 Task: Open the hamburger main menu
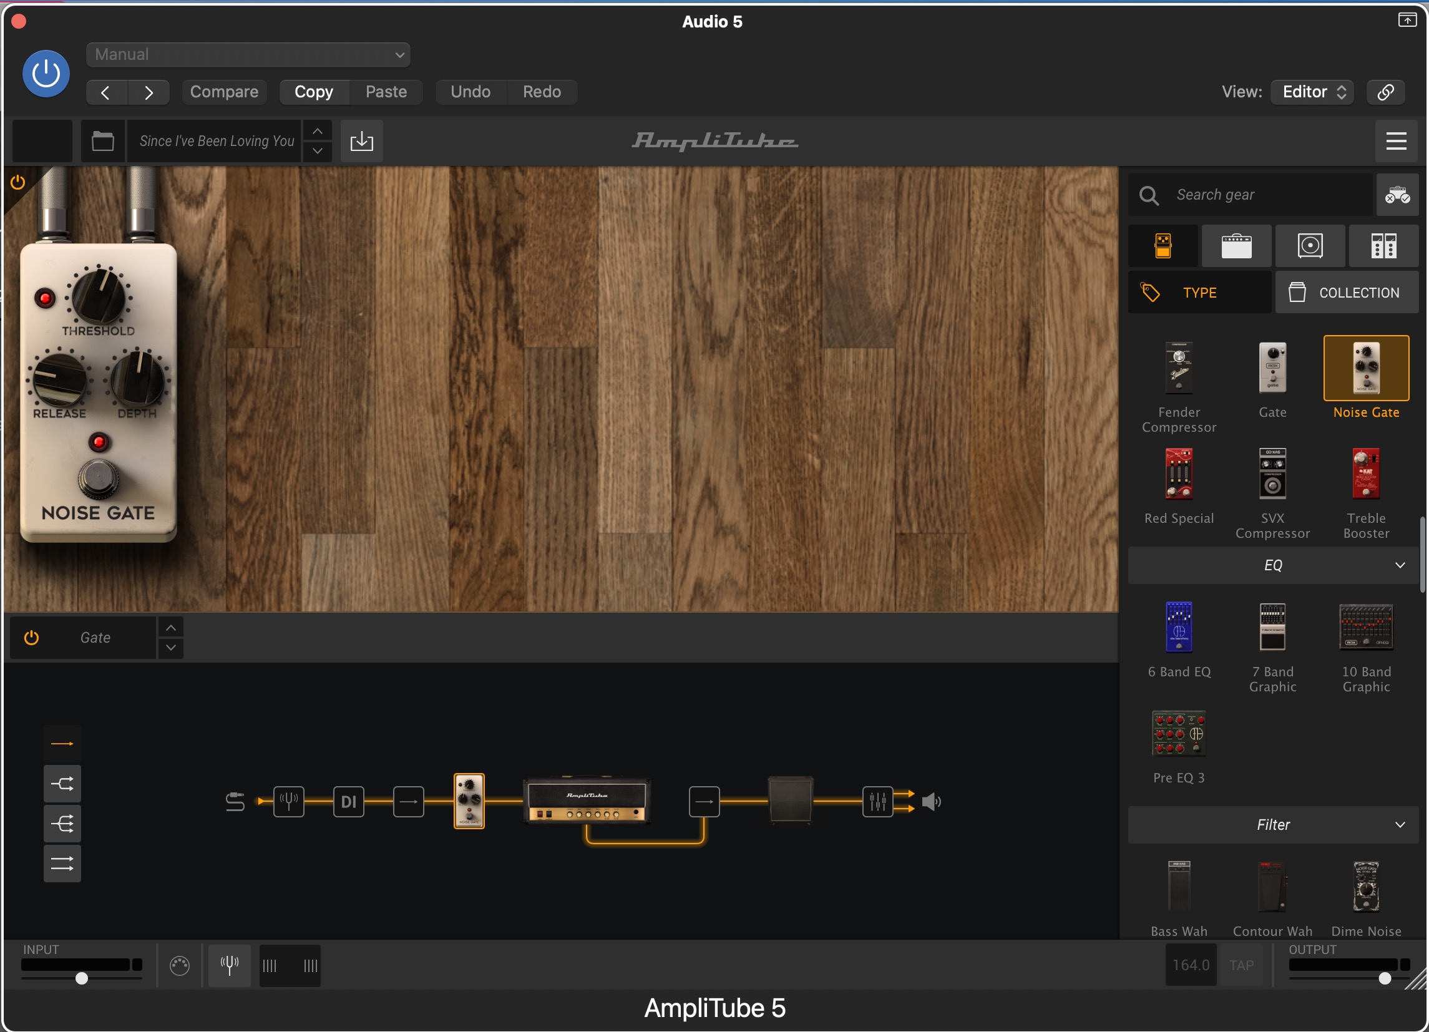coord(1397,141)
